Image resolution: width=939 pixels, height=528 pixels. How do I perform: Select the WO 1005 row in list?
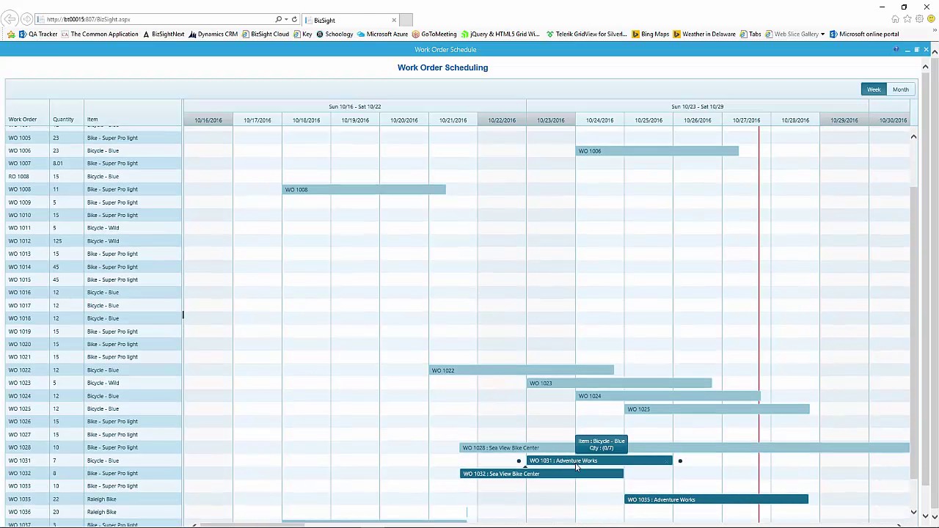click(x=94, y=138)
